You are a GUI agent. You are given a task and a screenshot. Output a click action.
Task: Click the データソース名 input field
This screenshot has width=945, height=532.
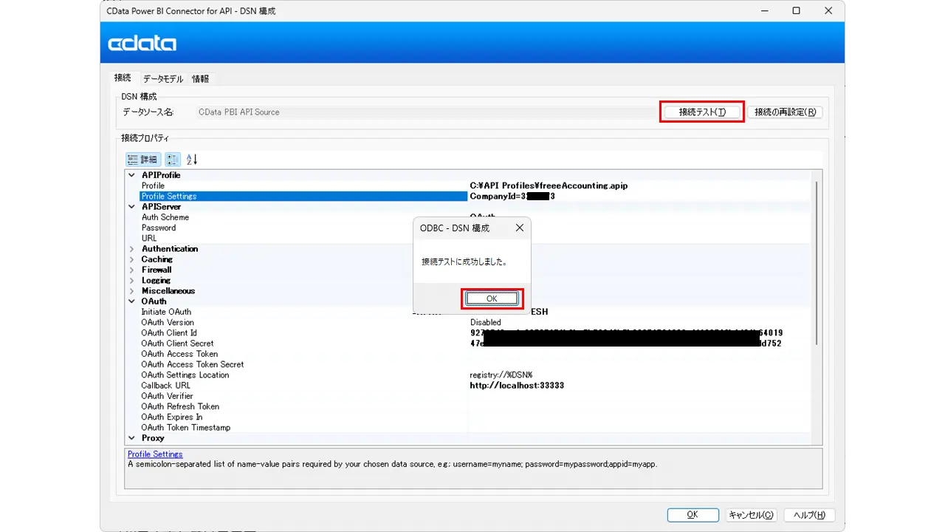pyautogui.click(x=425, y=112)
